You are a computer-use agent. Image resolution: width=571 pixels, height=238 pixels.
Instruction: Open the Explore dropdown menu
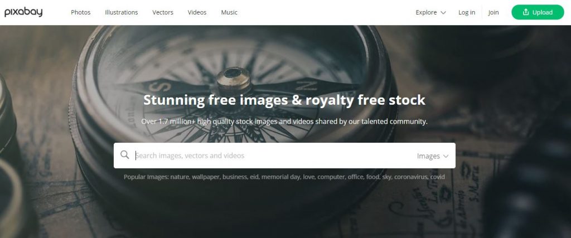(431, 12)
